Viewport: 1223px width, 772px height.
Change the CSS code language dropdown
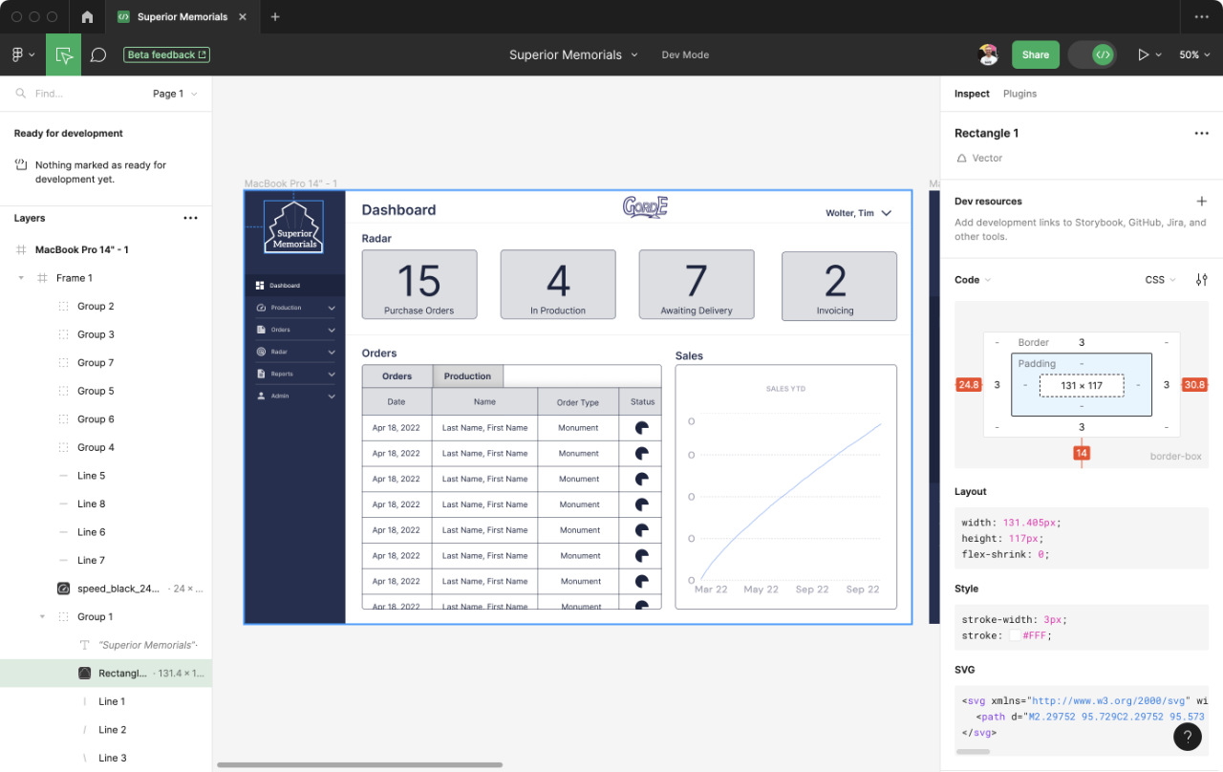click(x=1160, y=280)
